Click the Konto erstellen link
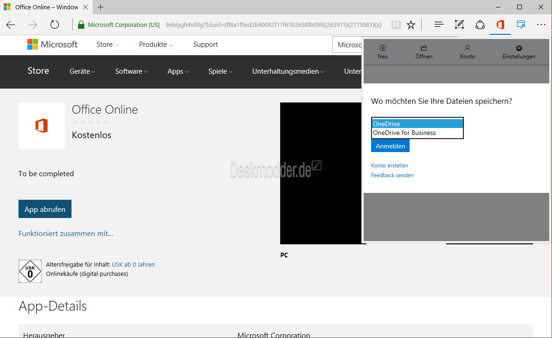This screenshot has width=552, height=338. click(x=389, y=166)
